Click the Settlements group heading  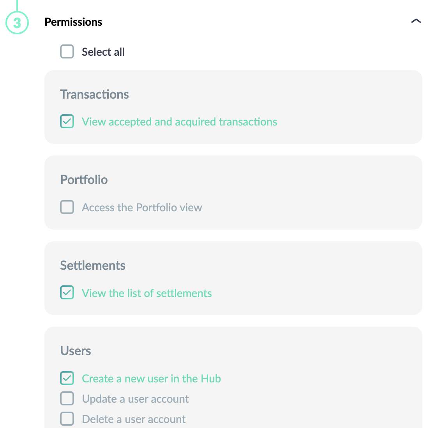click(x=93, y=265)
